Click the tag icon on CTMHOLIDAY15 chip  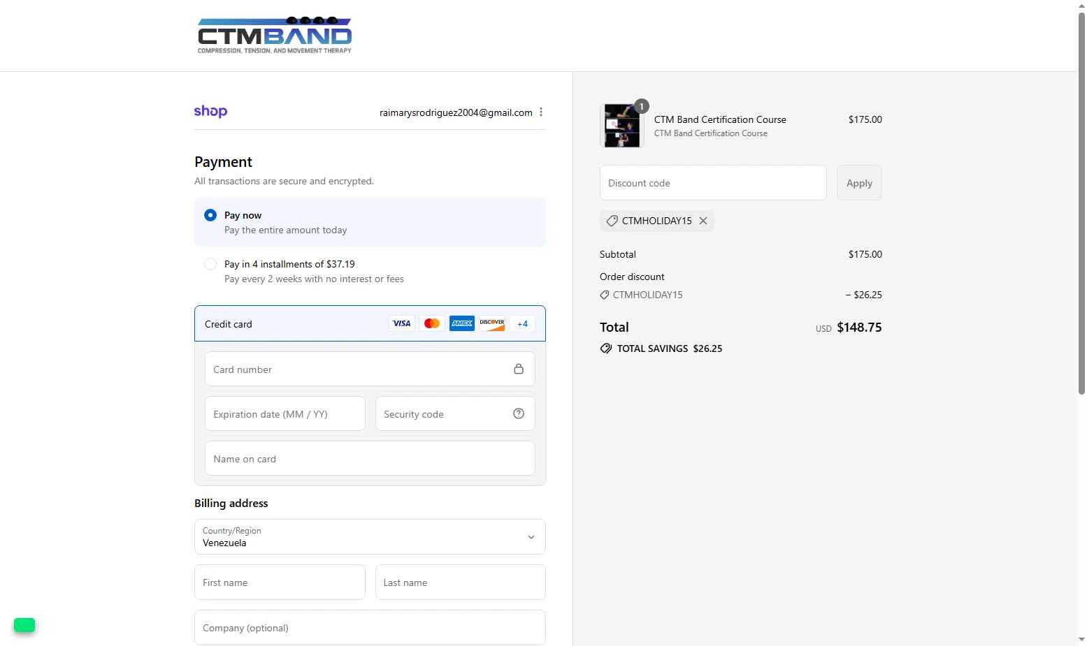click(612, 221)
